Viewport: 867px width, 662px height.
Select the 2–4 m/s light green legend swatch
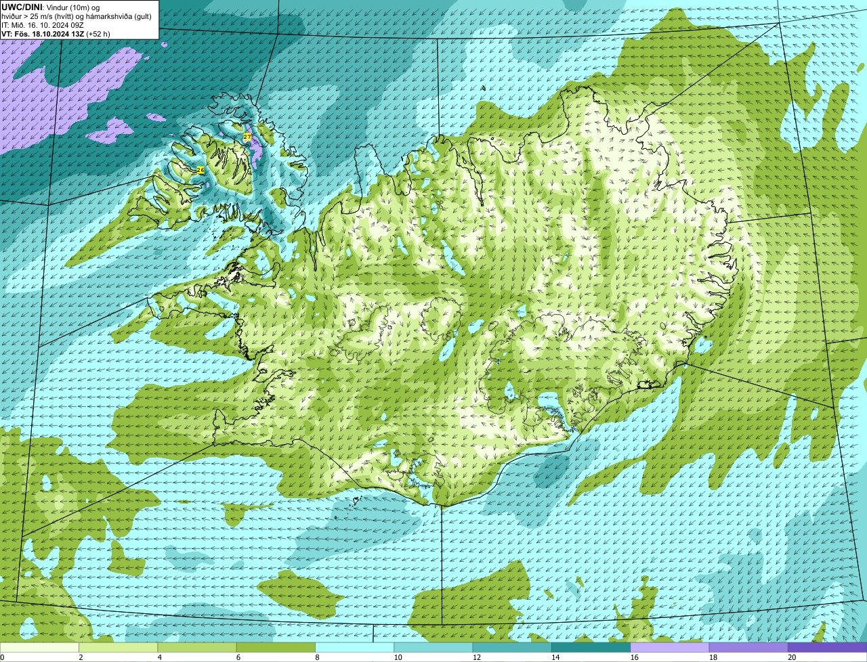click(118, 647)
